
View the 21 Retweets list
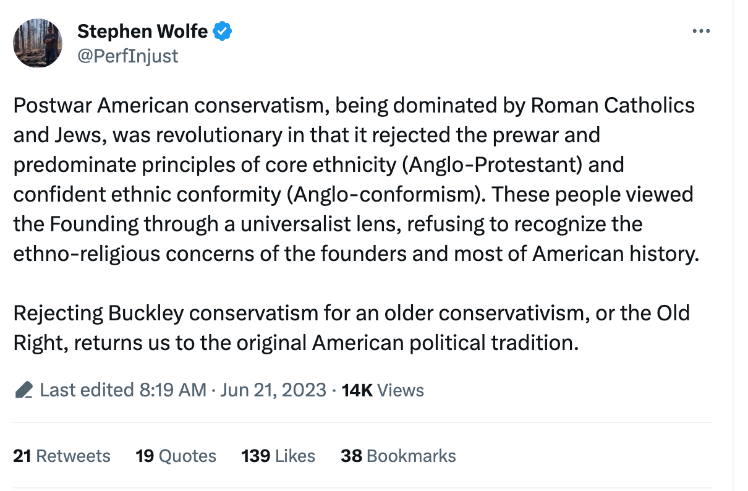62,456
